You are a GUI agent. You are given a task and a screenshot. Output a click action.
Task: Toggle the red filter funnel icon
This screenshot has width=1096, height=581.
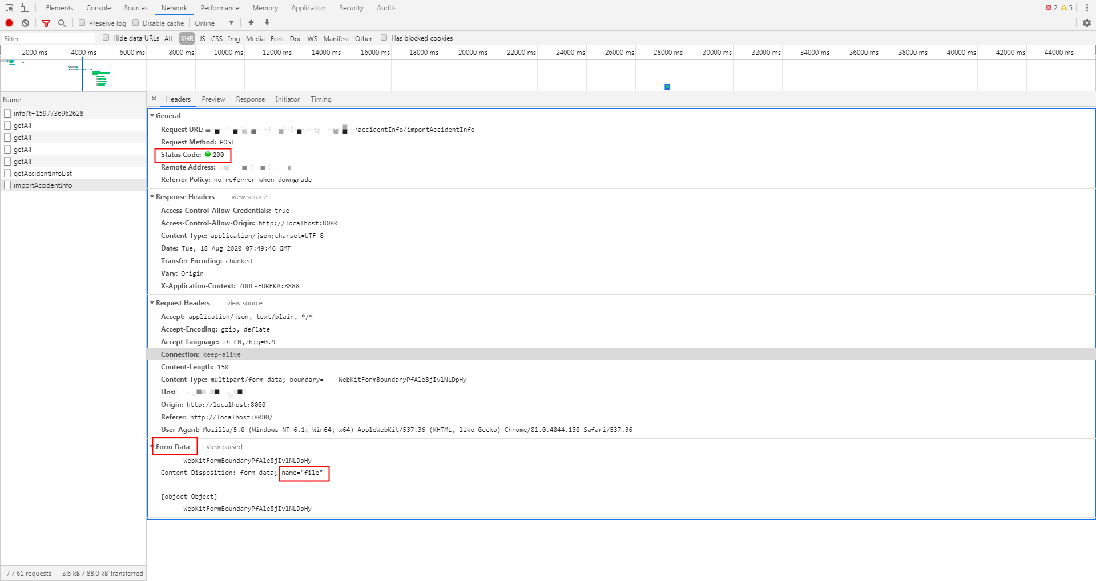click(x=46, y=23)
